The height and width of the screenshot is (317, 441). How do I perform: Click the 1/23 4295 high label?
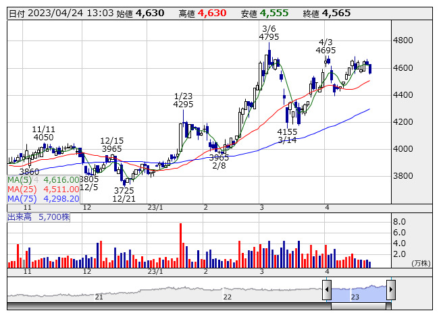point(183,100)
